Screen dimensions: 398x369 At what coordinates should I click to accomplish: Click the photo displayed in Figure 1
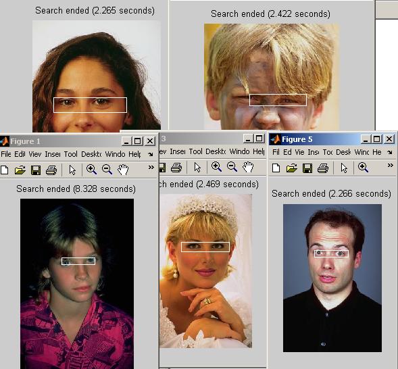click(77, 284)
